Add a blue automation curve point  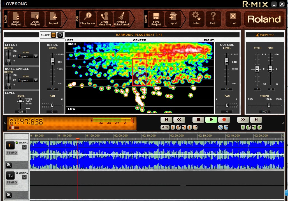coord(220,127)
